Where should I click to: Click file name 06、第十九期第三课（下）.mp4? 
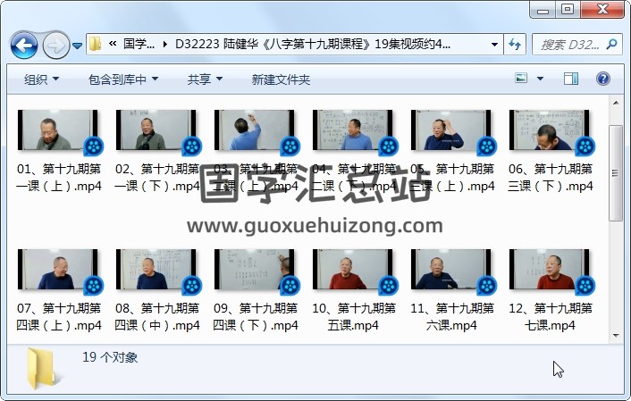click(550, 178)
